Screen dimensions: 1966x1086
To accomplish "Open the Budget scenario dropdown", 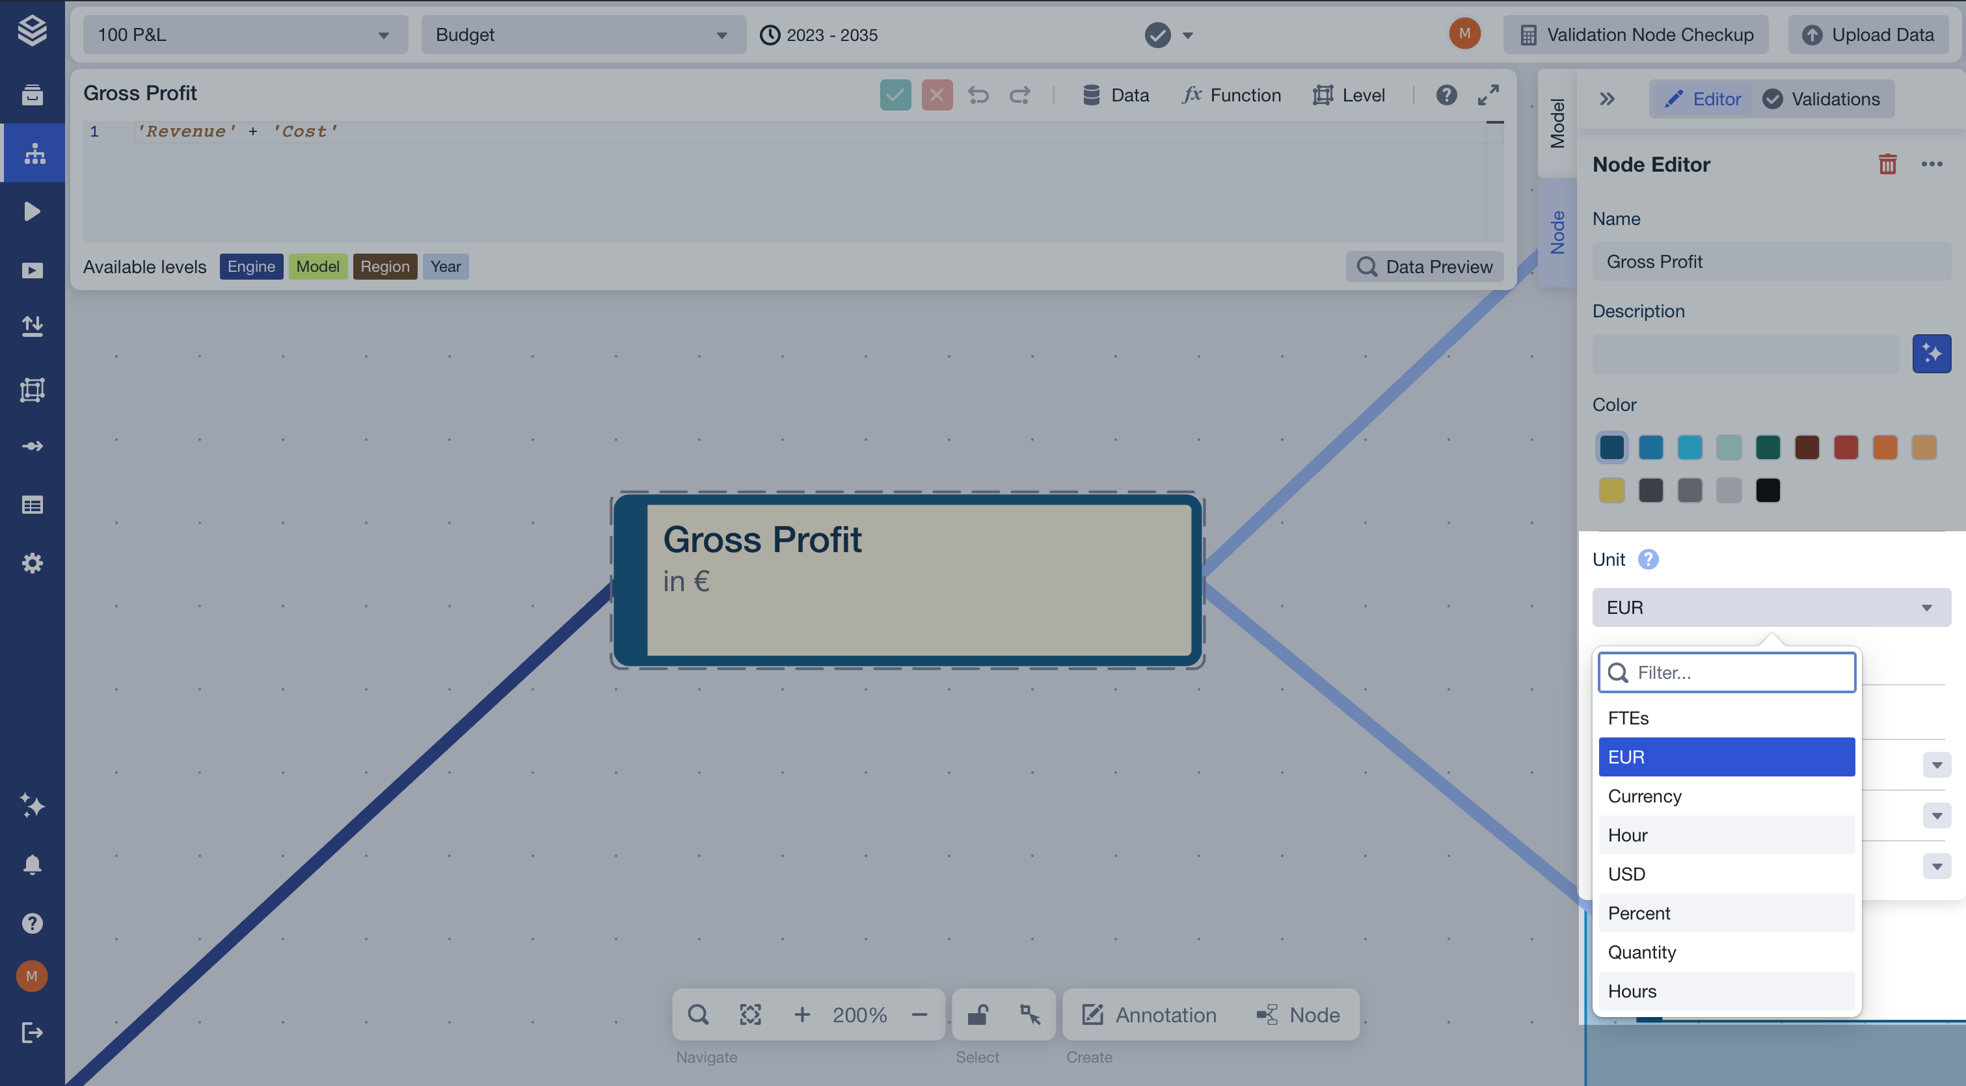I will (x=583, y=35).
